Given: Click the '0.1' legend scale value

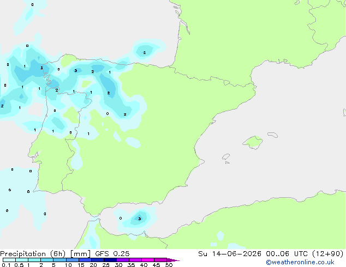Looking at the screenshot, I should 6,265.
